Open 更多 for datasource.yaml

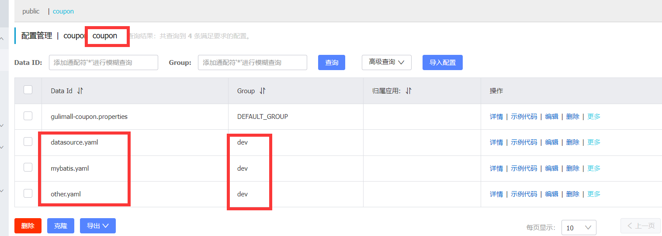(594, 142)
